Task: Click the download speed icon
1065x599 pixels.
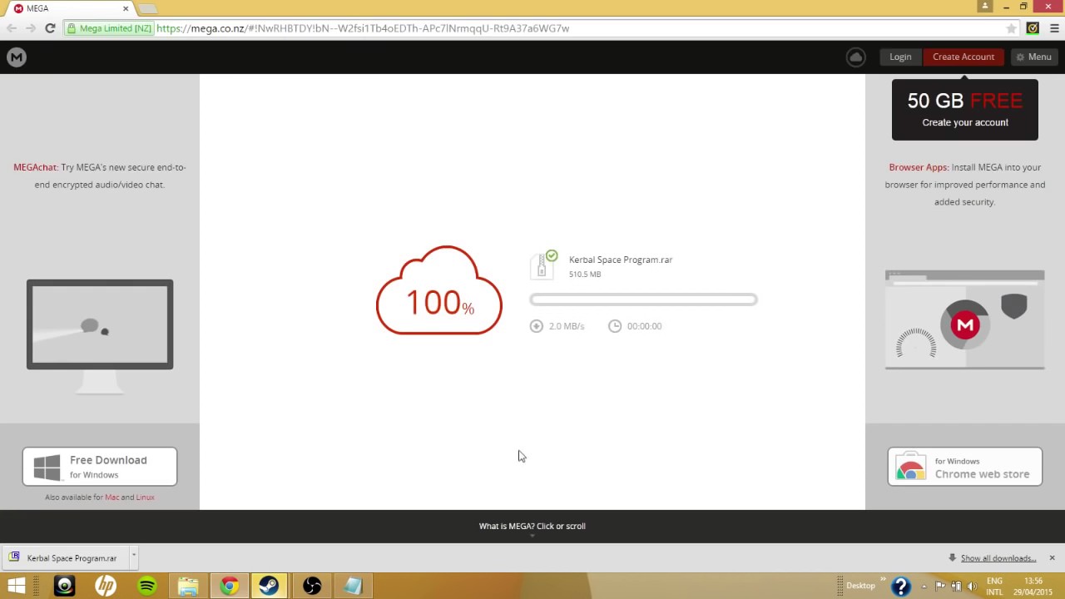Action: click(x=537, y=326)
